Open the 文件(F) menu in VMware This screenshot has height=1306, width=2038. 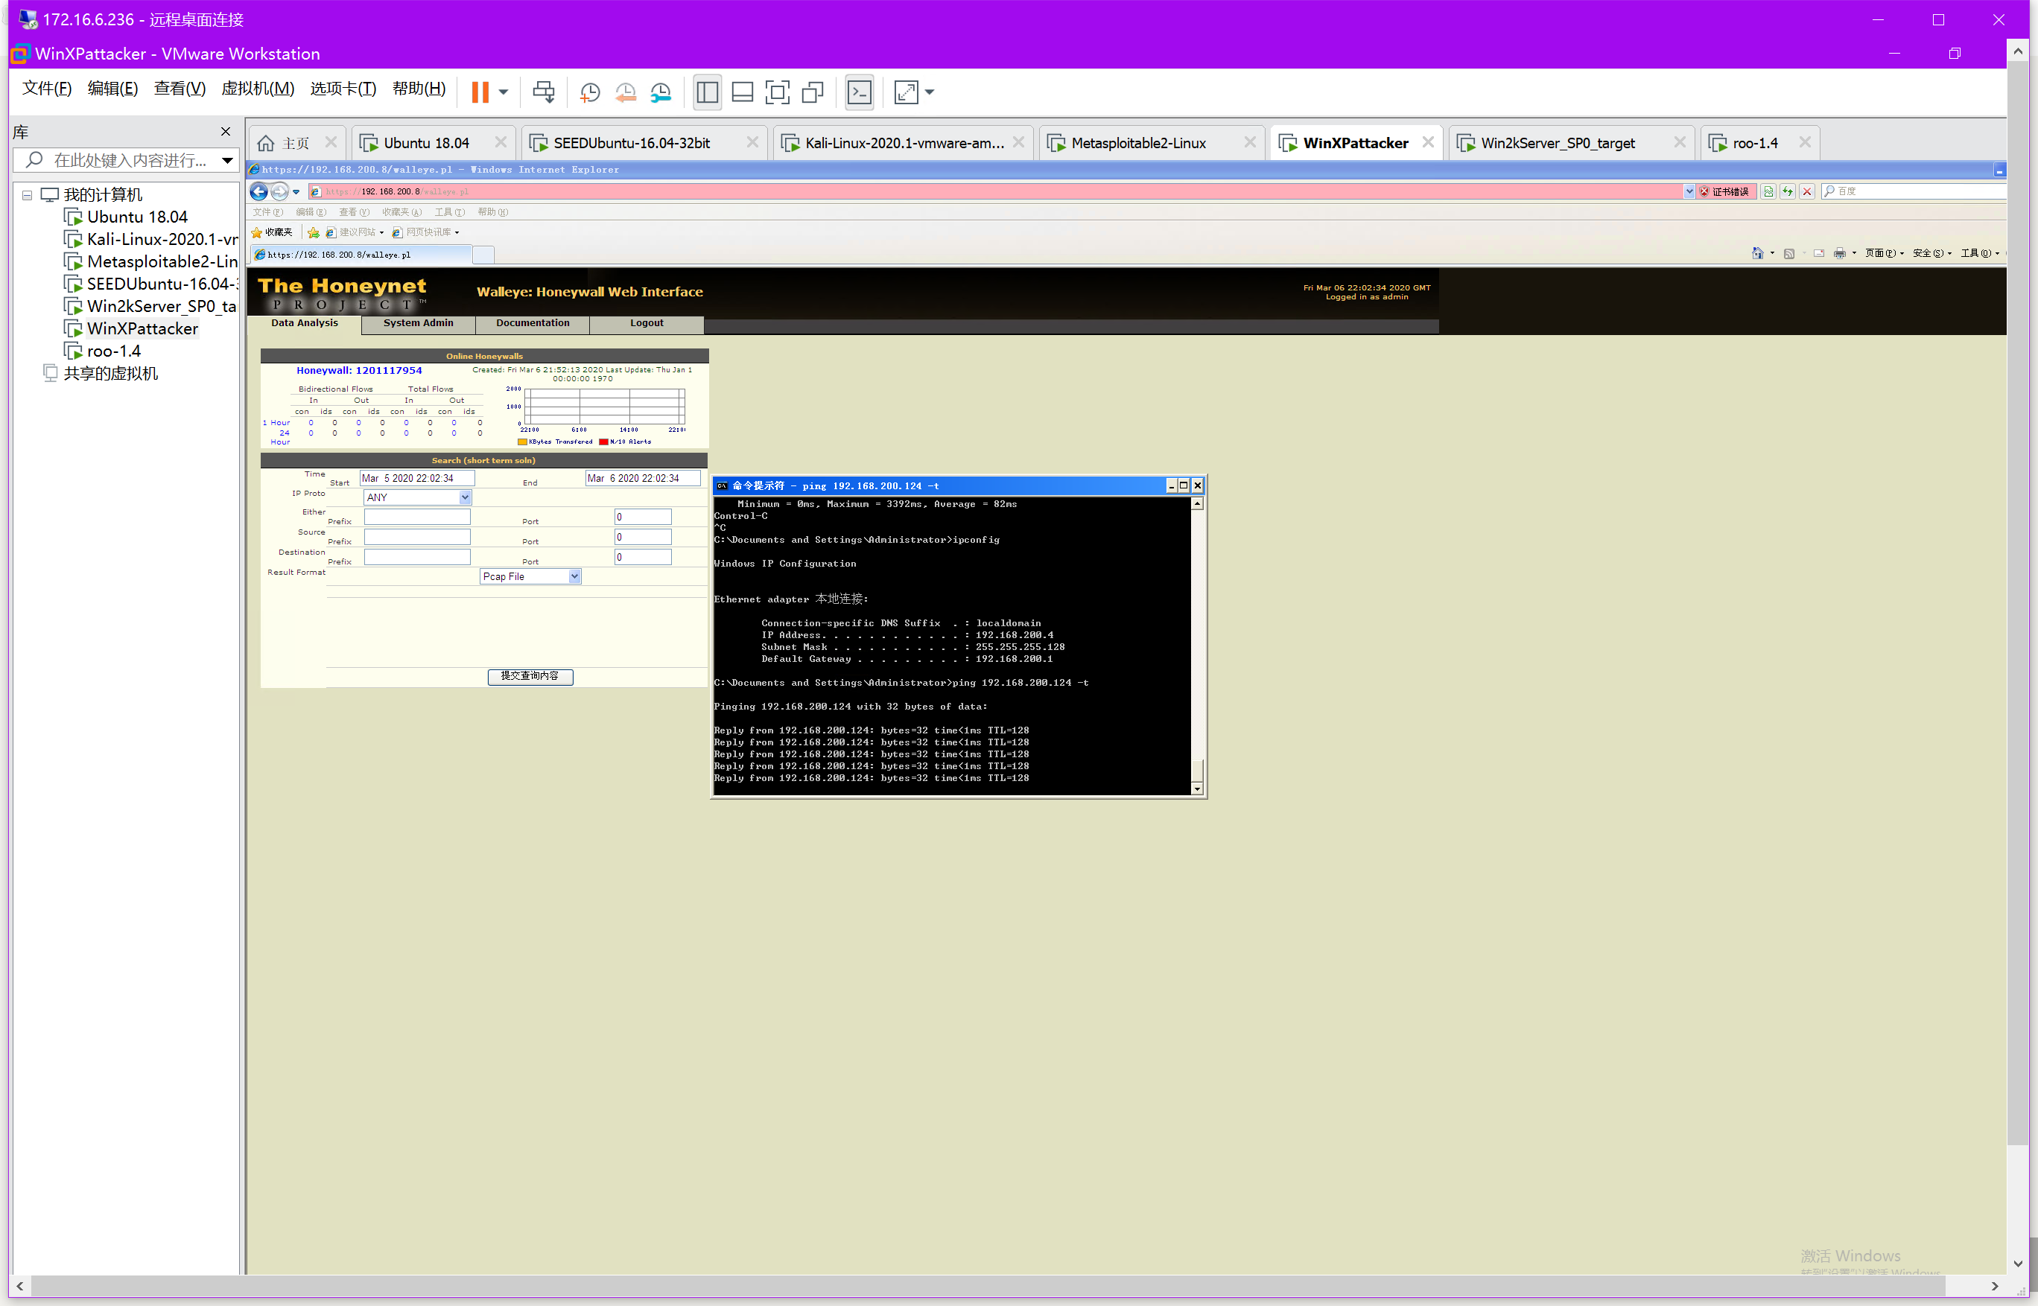[x=47, y=88]
